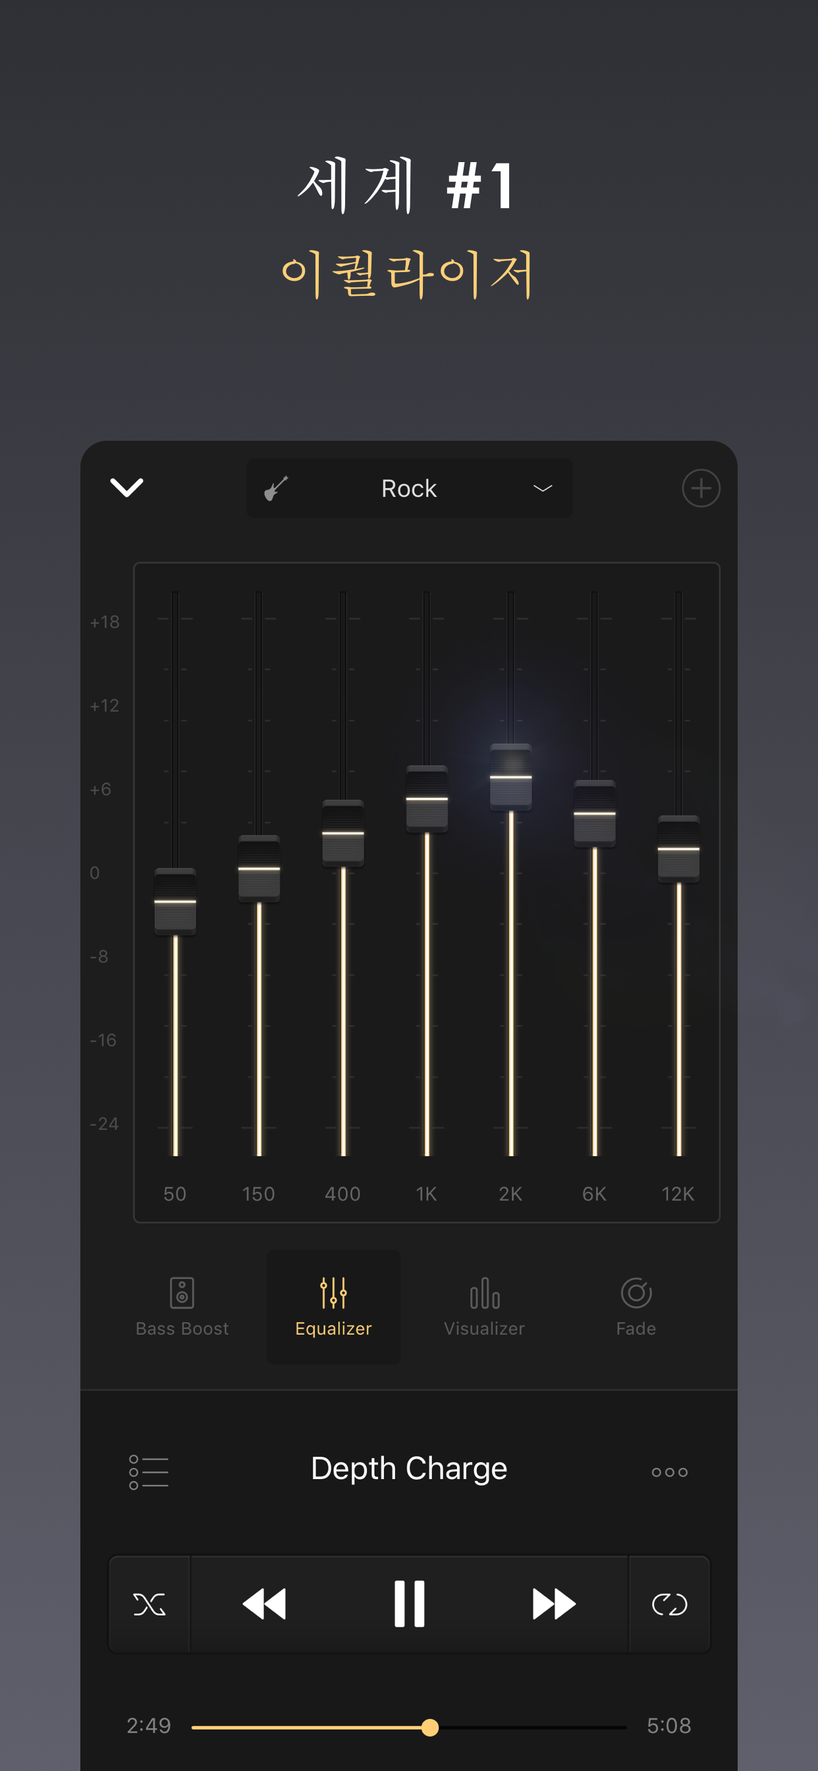Image resolution: width=818 pixels, height=1771 pixels.
Task: Toggle shuffle mode
Action: (149, 1604)
